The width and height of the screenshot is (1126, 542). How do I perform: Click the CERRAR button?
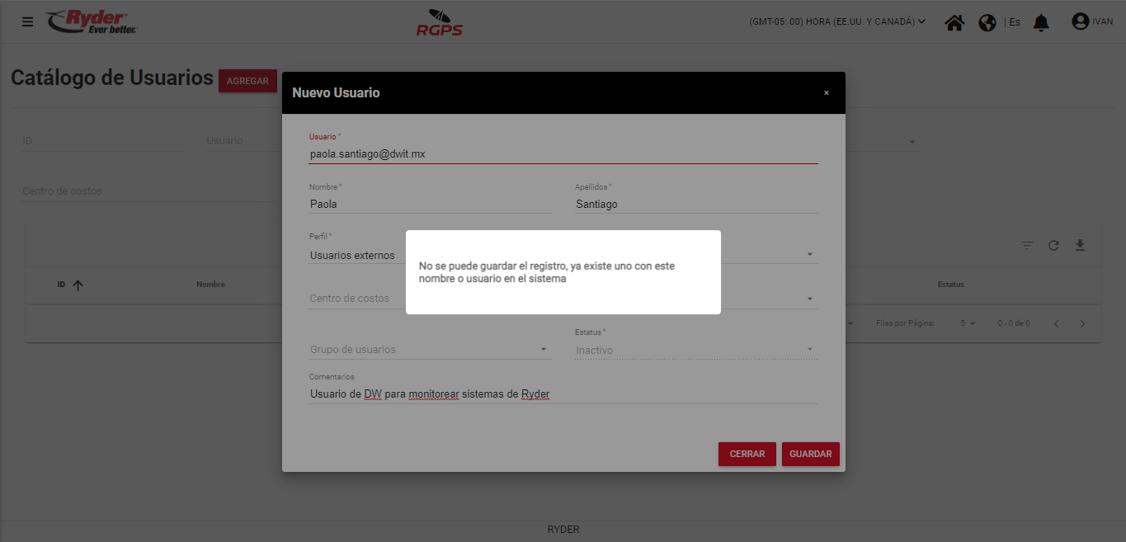[747, 454]
